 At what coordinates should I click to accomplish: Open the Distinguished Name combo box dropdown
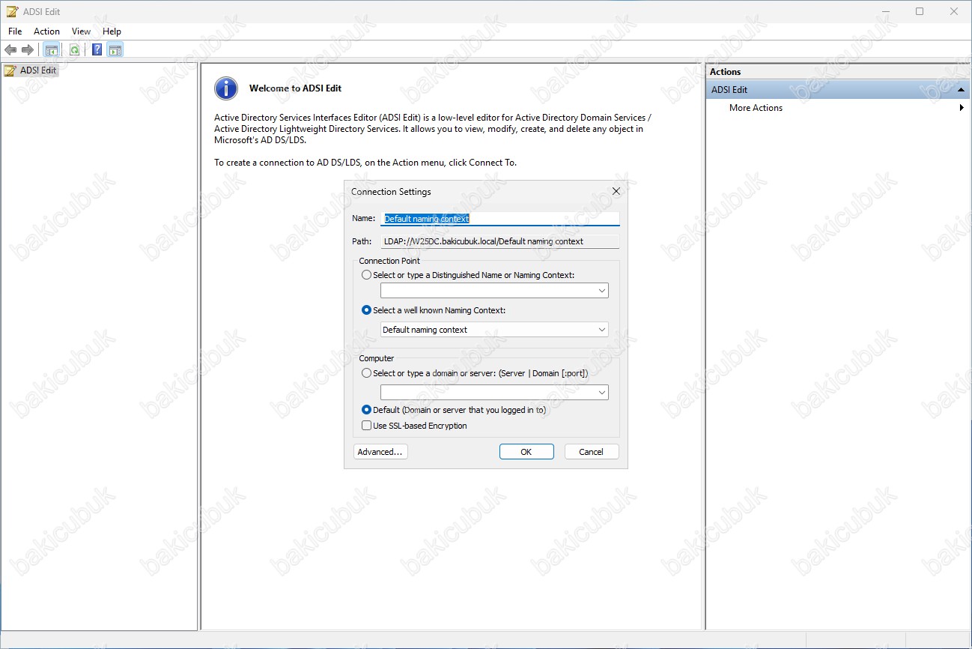pyautogui.click(x=602, y=291)
